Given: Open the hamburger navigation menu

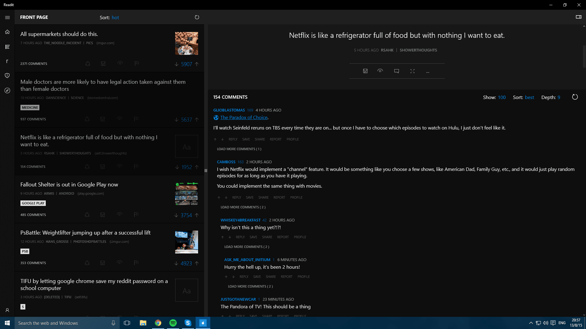Looking at the screenshot, I should coord(7,17).
